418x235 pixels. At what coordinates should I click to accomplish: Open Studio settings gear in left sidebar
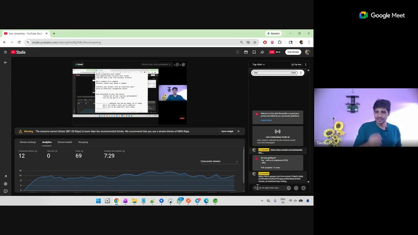click(5, 184)
